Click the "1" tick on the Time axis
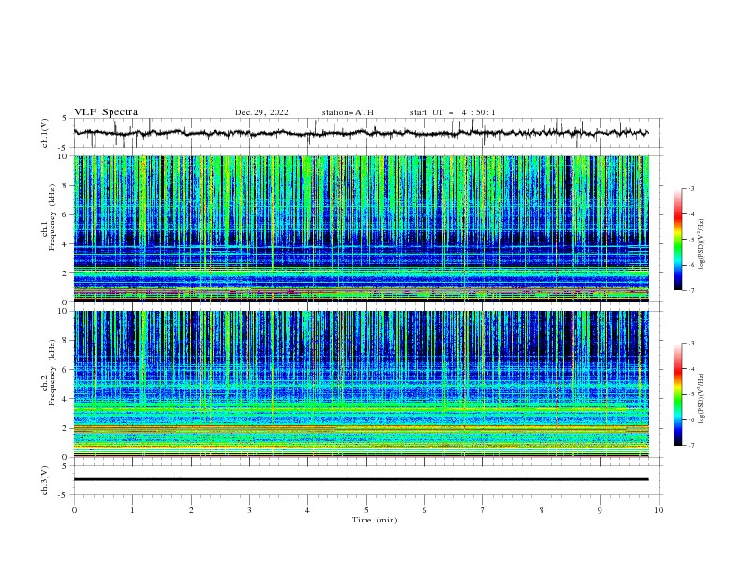The width and height of the screenshot is (742, 573). click(x=132, y=510)
